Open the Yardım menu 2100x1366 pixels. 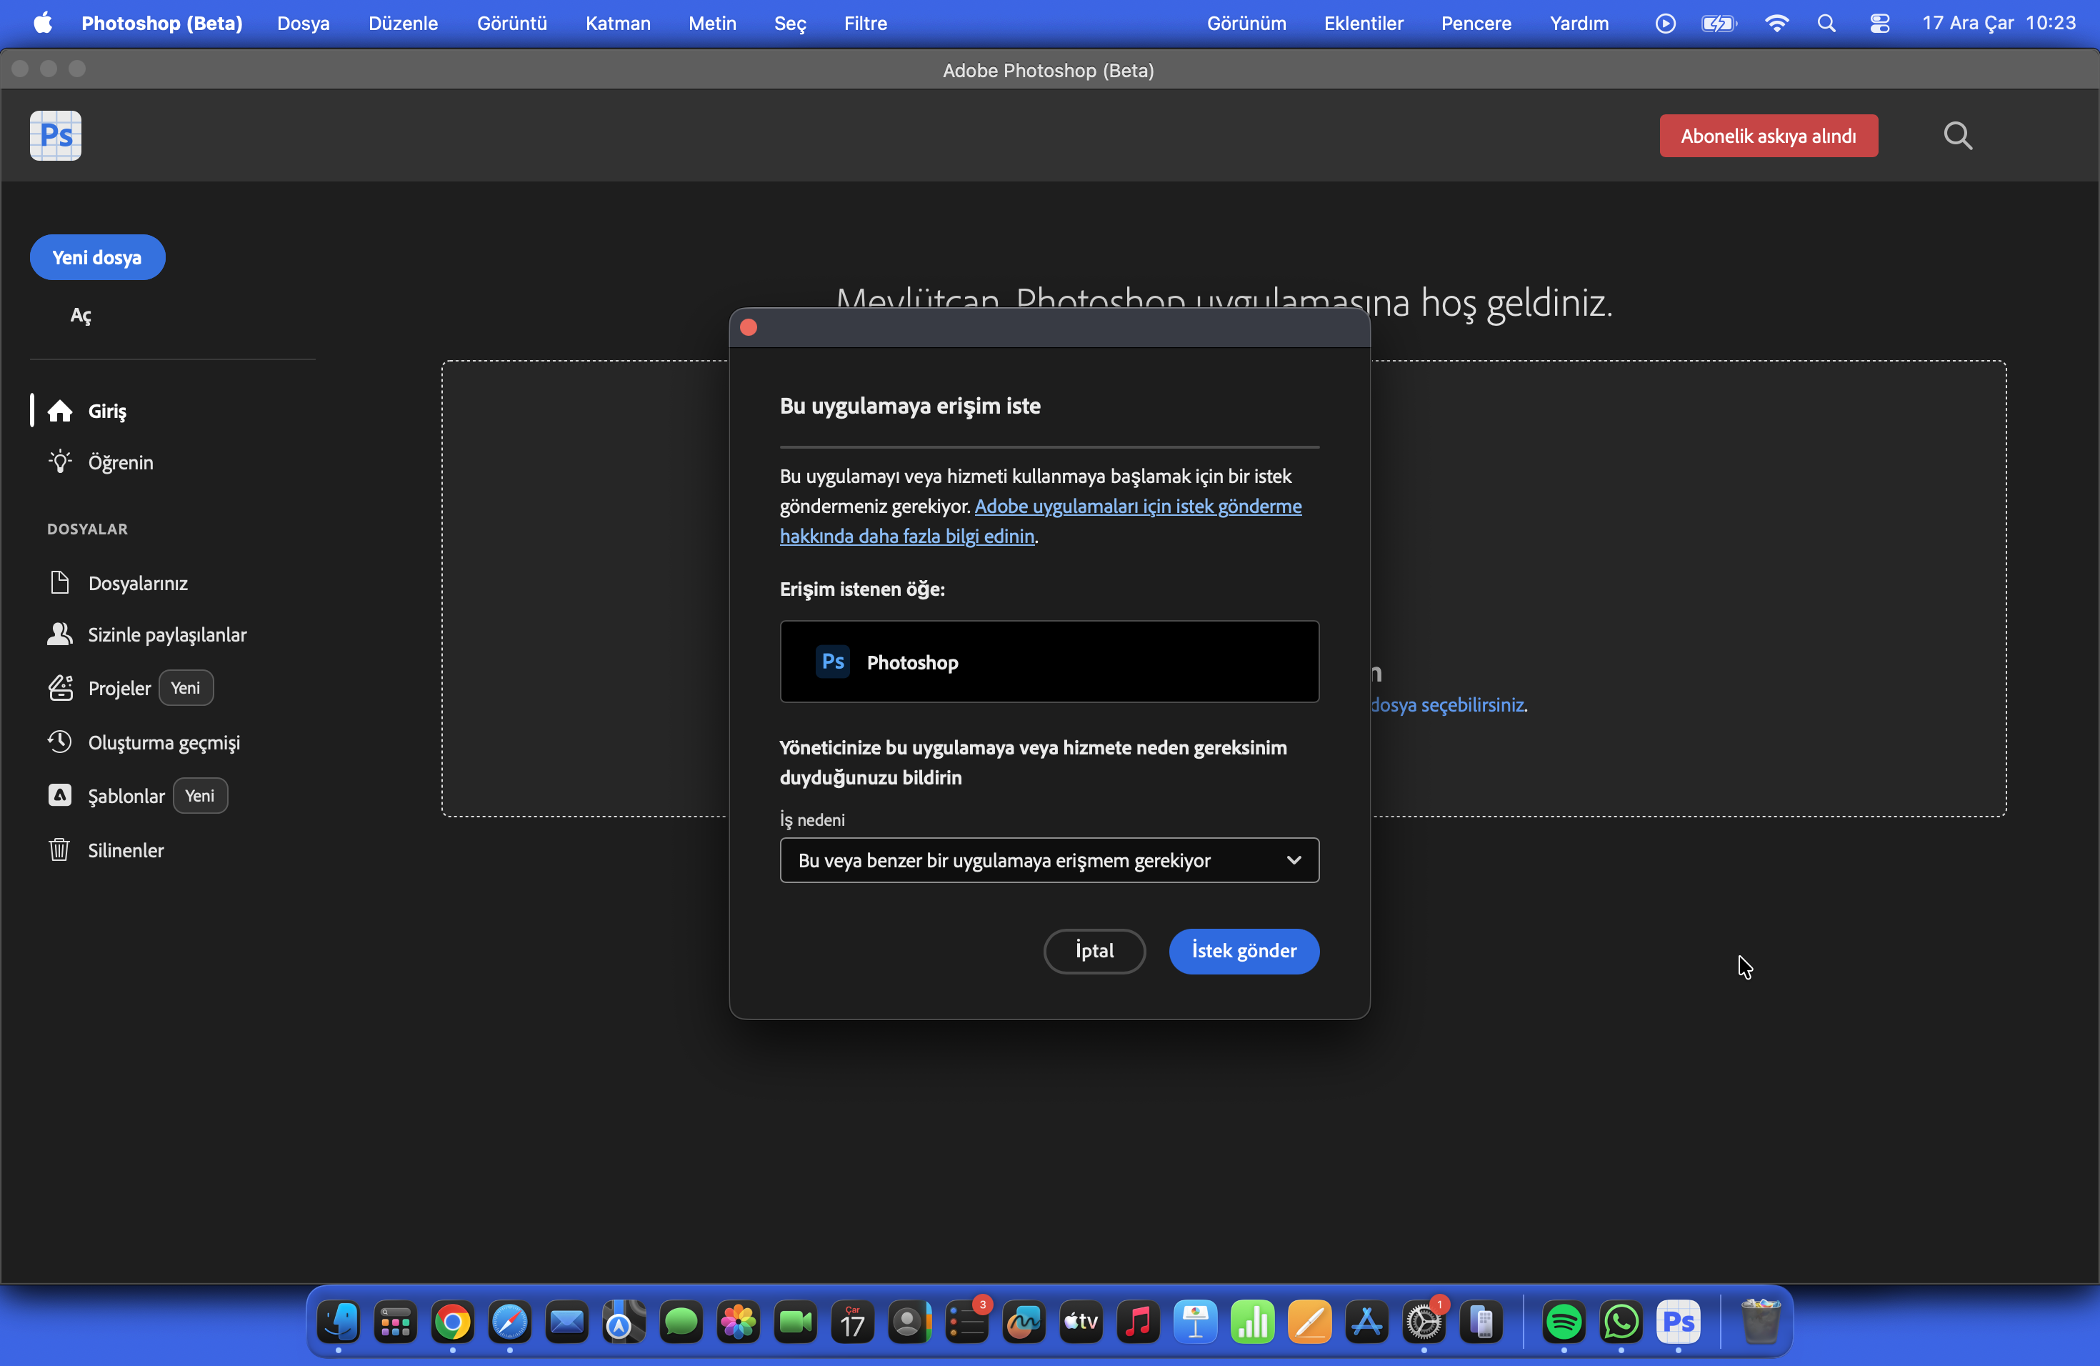coord(1579,23)
